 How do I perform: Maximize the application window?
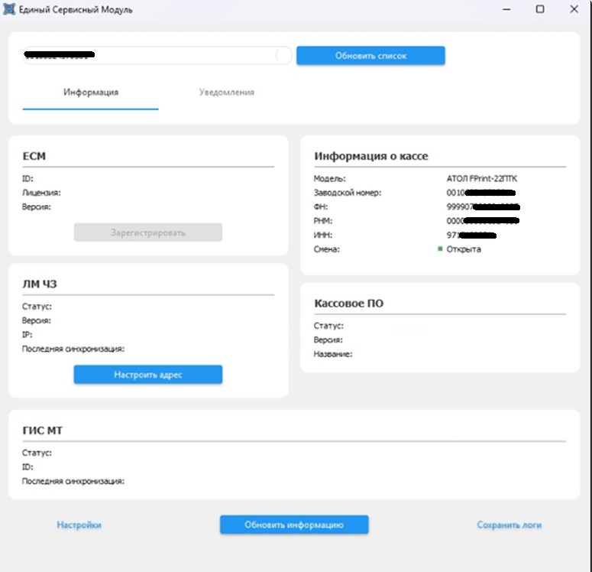point(540,9)
